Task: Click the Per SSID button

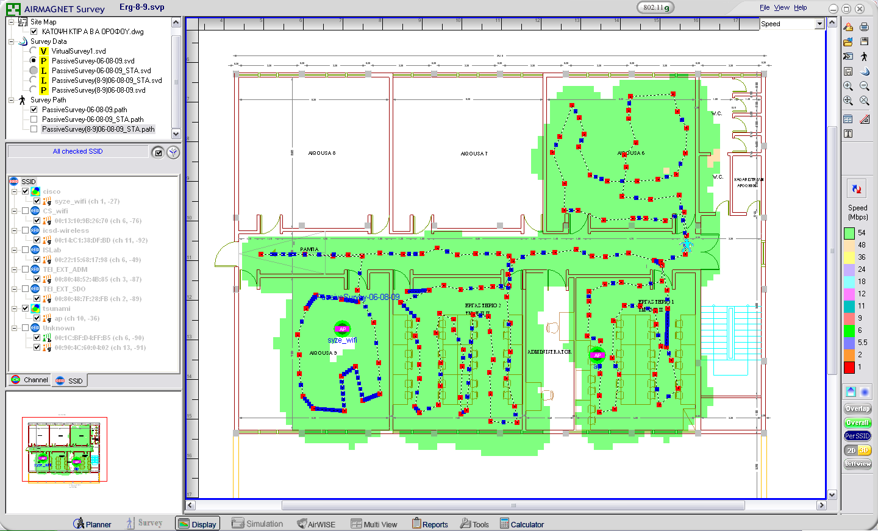Action: coord(857,436)
